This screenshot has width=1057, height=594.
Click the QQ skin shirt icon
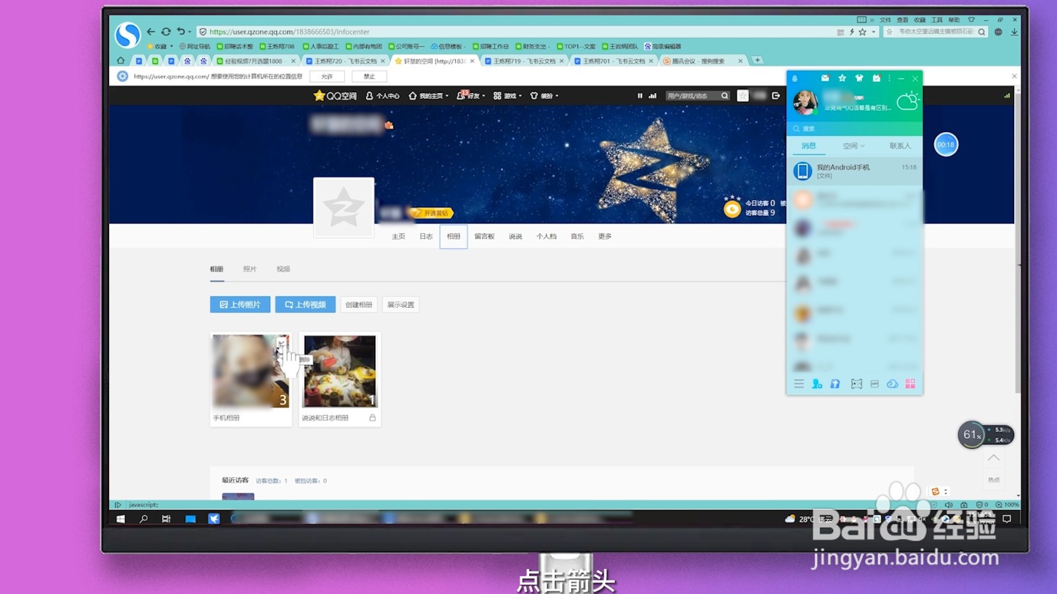(x=859, y=78)
